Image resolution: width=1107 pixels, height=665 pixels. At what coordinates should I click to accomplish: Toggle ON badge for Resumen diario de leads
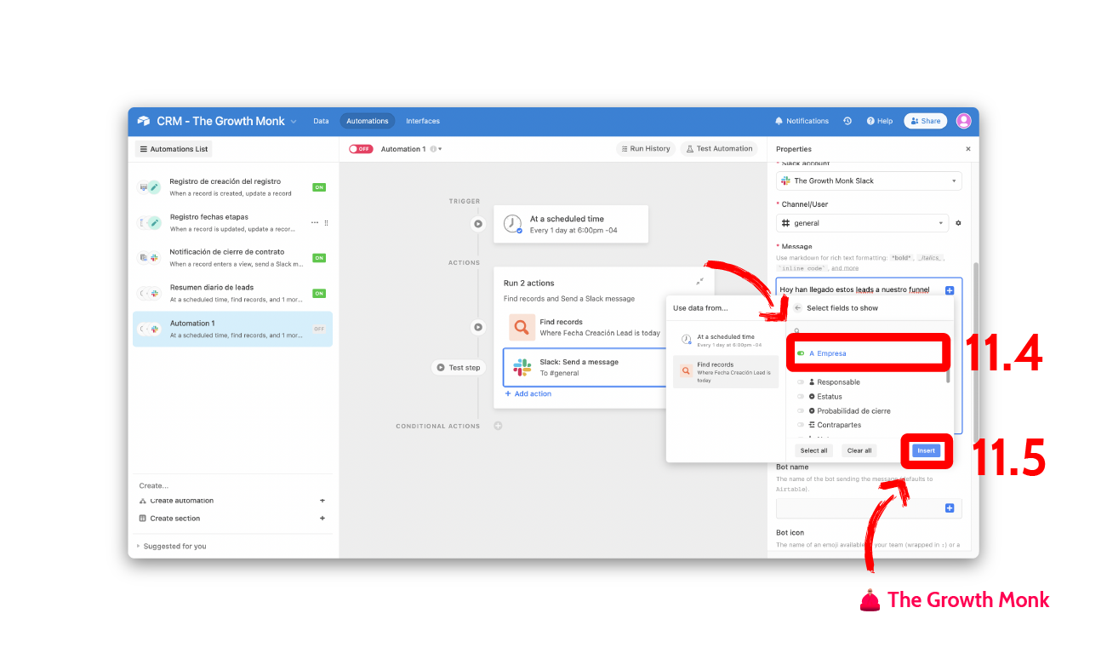tap(319, 294)
